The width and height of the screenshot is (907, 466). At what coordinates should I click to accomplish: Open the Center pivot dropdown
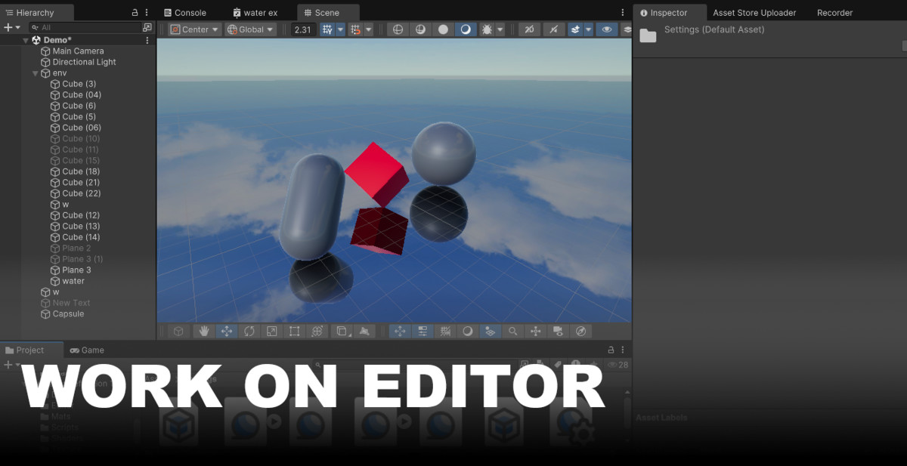[x=193, y=29]
